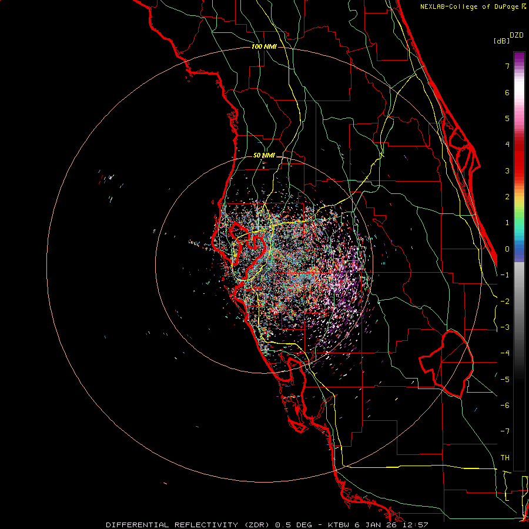Click the 1 value on color scale
This screenshot has width=529, height=529.
coord(507,223)
